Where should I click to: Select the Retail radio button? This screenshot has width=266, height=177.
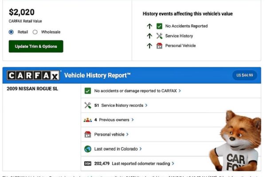click(x=11, y=32)
